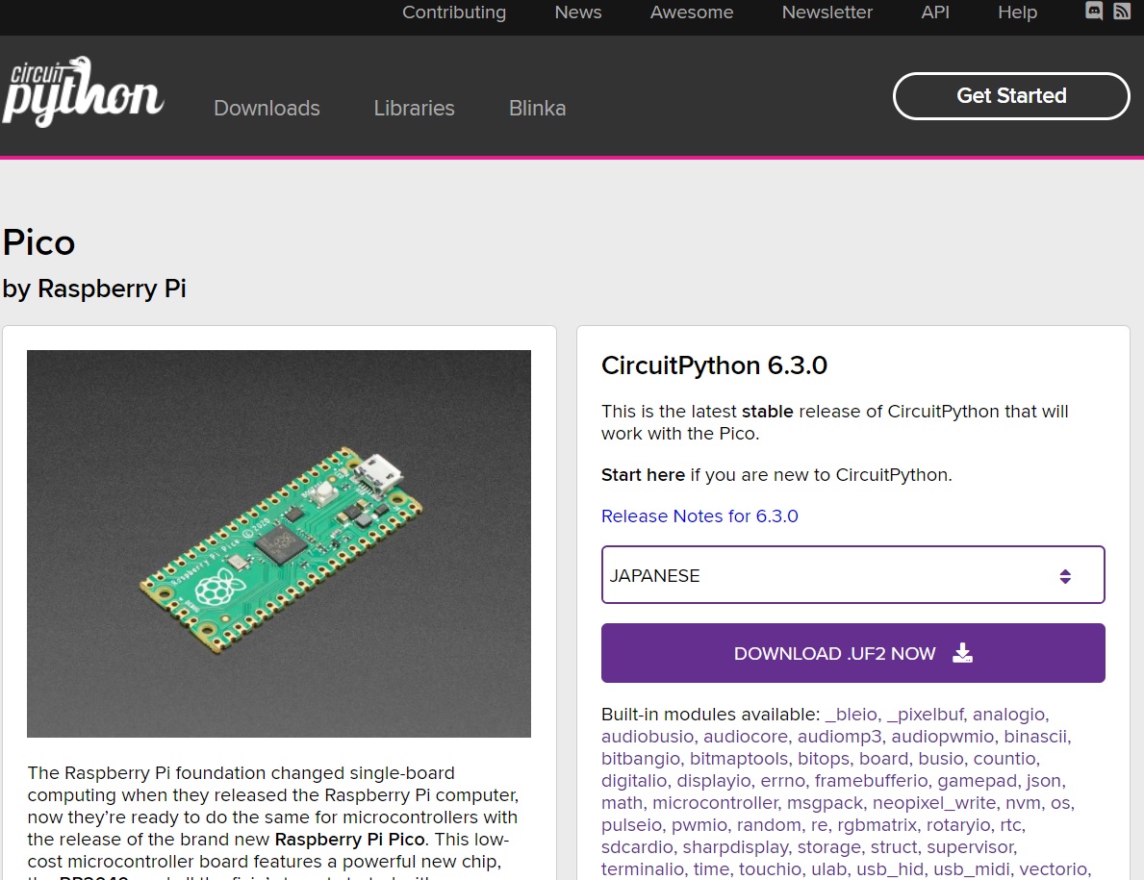Viewport: 1144px width, 880px height.
Task: Open the bitbangio module link
Action: 641,759
